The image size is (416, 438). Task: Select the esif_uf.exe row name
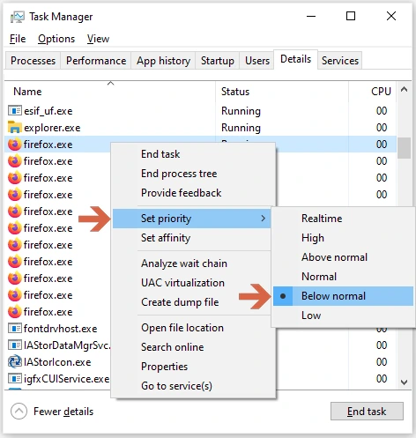click(x=48, y=111)
